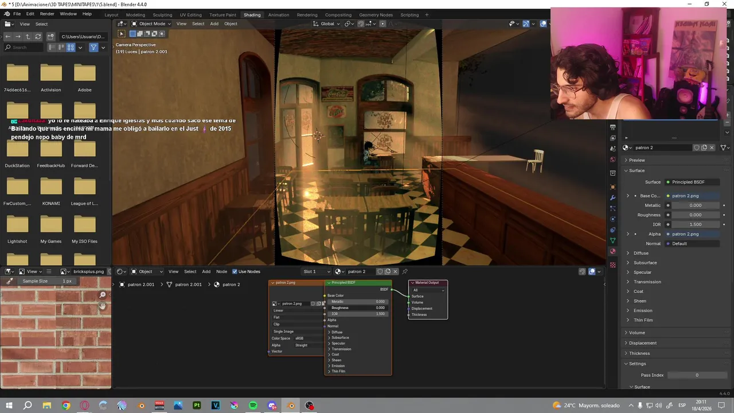
Task: Open the Material Output target All dropdown
Action: point(428,290)
